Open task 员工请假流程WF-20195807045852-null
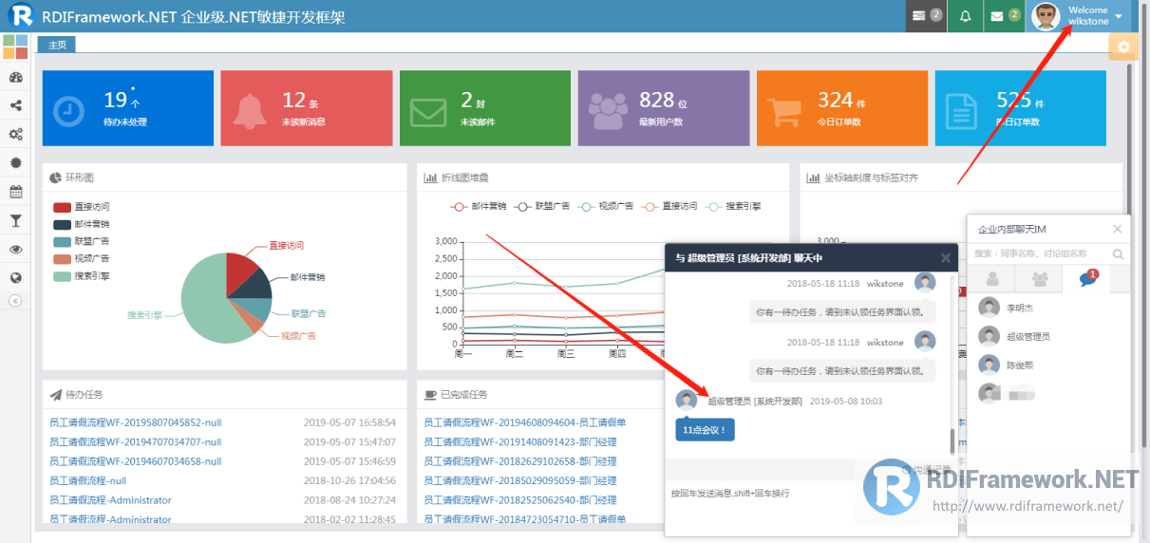This screenshot has width=1150, height=543. pos(135,422)
